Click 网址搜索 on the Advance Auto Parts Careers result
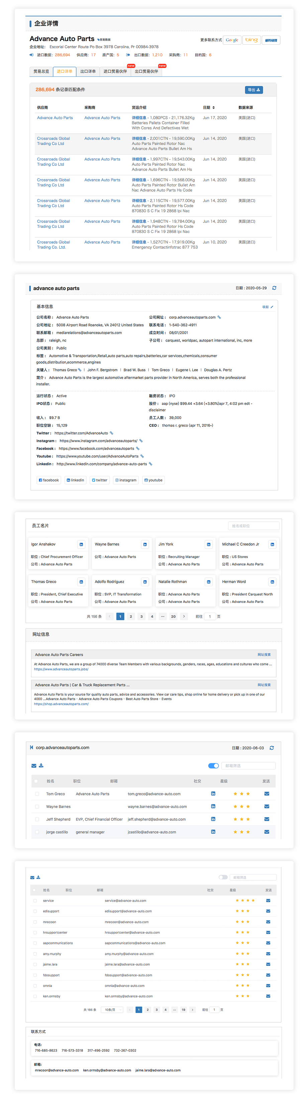308x1106 pixels. (x=264, y=655)
